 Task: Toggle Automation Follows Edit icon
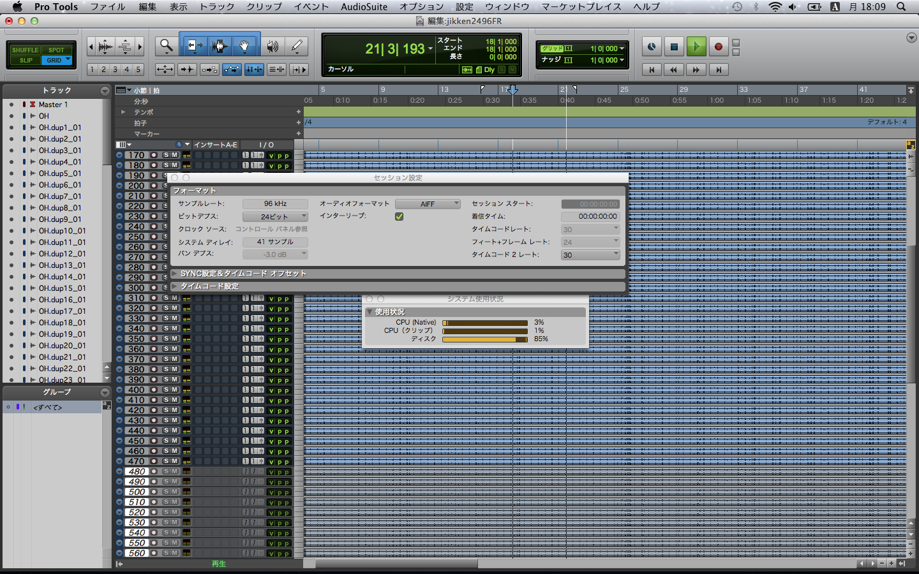click(232, 70)
